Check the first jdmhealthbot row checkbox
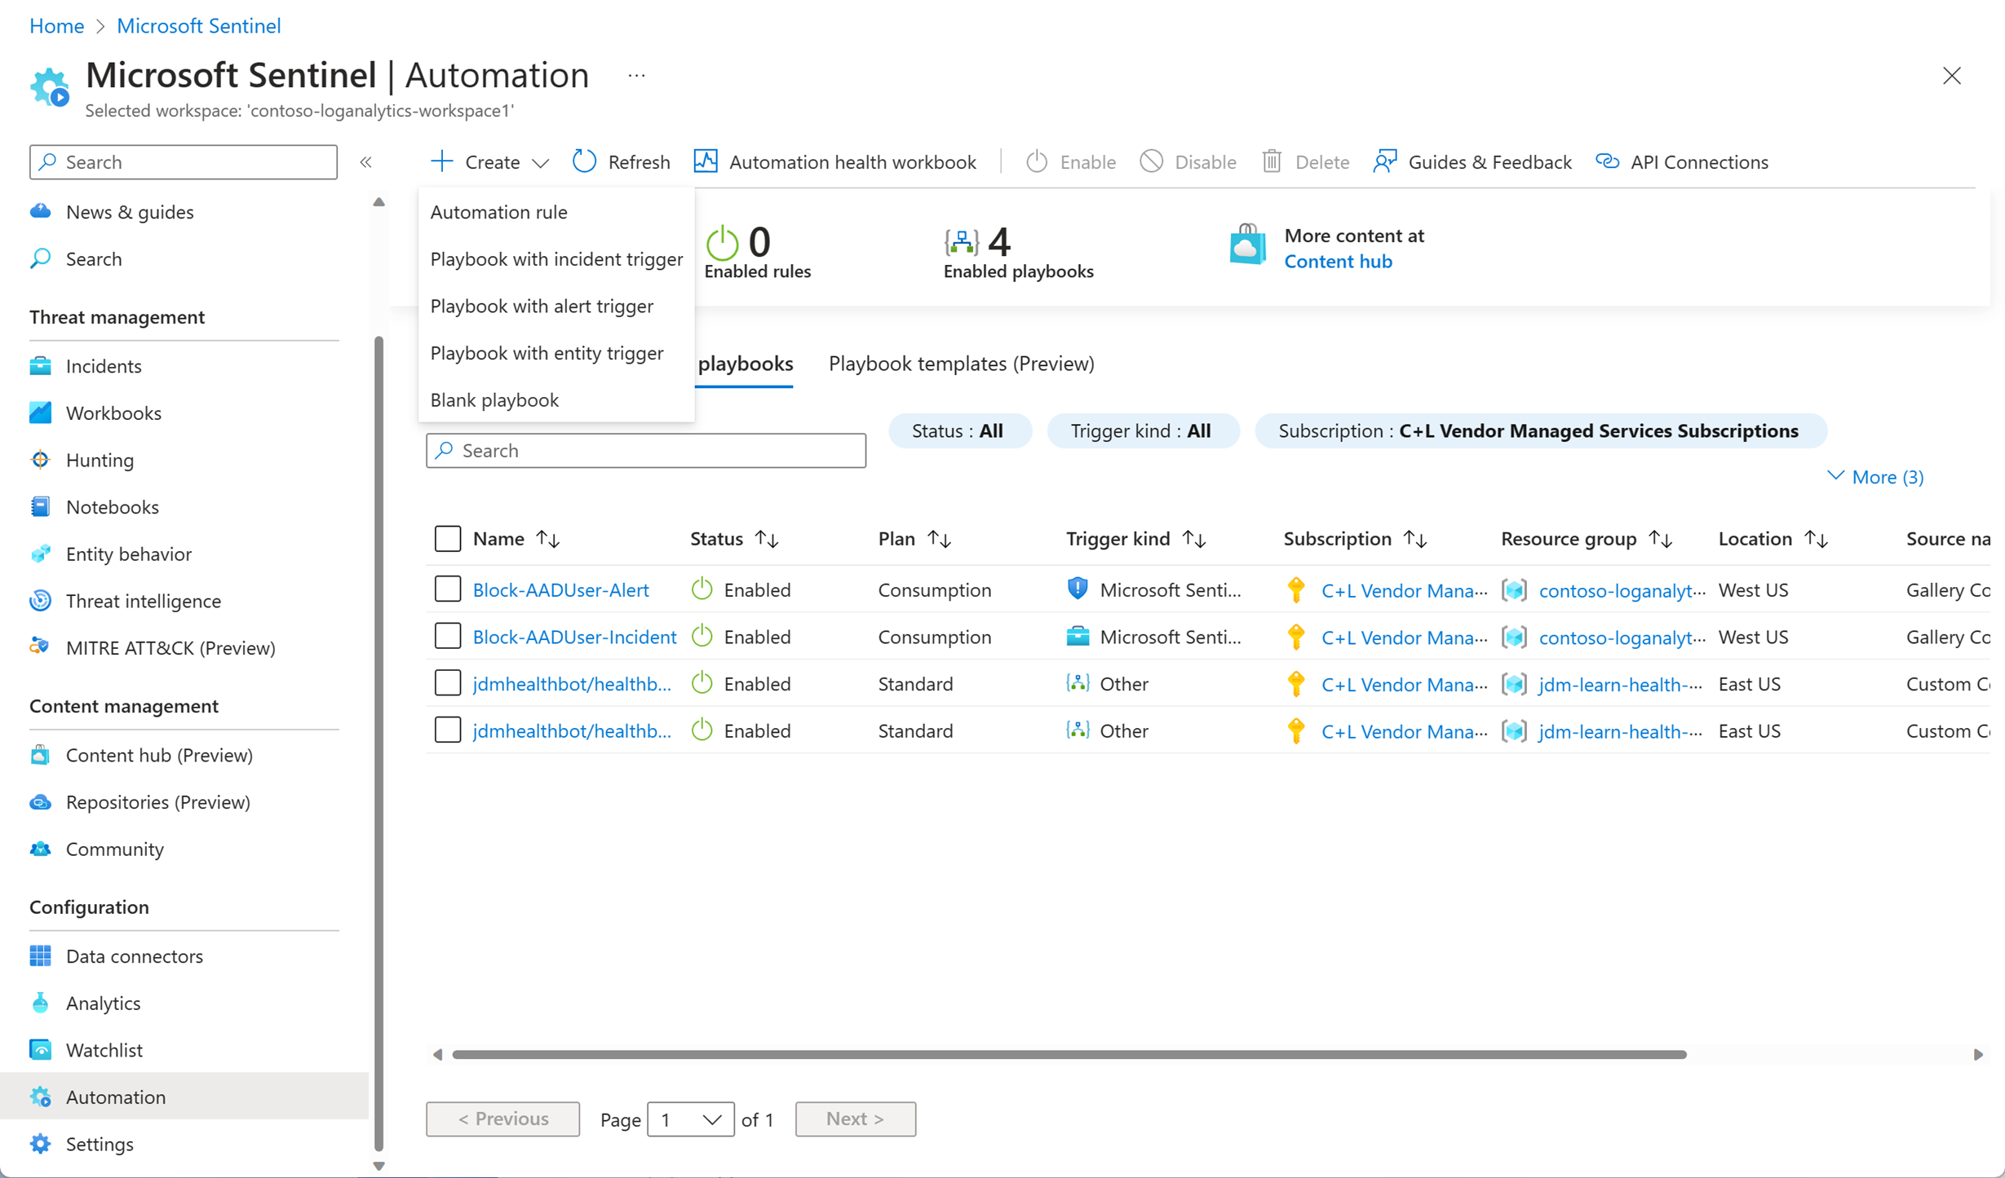Screen dimensions: 2005x1178 pyautogui.click(x=448, y=683)
